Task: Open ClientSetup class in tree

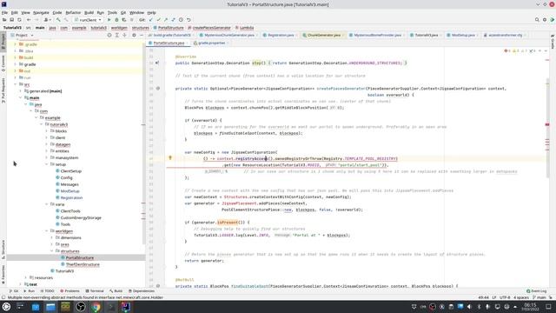Action: [x=71, y=171]
